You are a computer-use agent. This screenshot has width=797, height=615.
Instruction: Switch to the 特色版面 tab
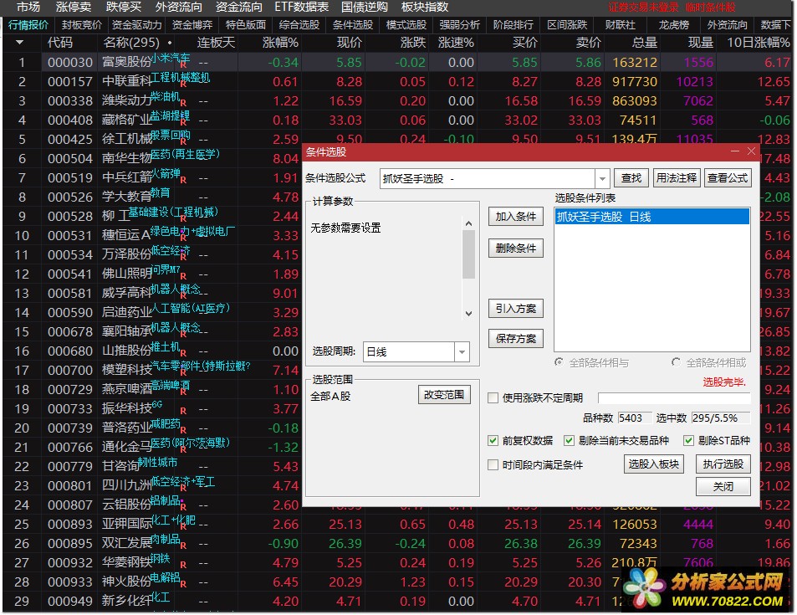click(x=246, y=25)
